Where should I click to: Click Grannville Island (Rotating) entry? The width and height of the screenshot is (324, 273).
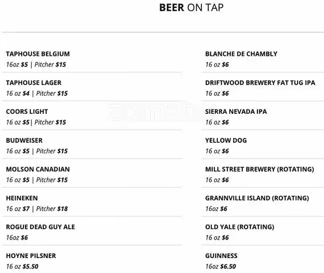tap(257, 198)
